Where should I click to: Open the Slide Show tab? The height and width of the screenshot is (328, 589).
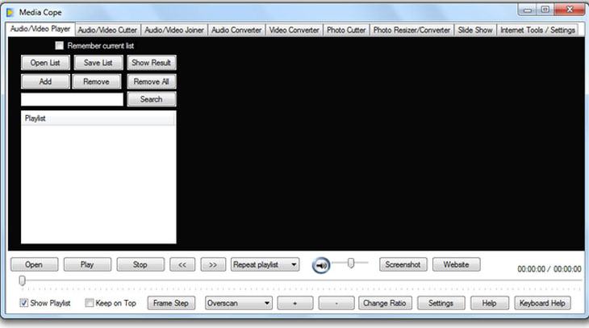point(475,30)
